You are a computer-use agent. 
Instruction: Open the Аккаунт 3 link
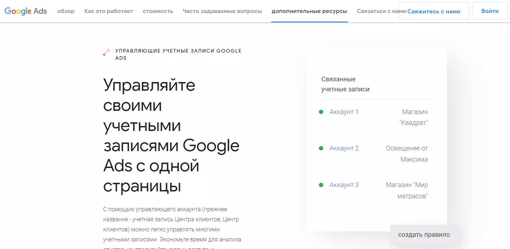pyautogui.click(x=344, y=185)
